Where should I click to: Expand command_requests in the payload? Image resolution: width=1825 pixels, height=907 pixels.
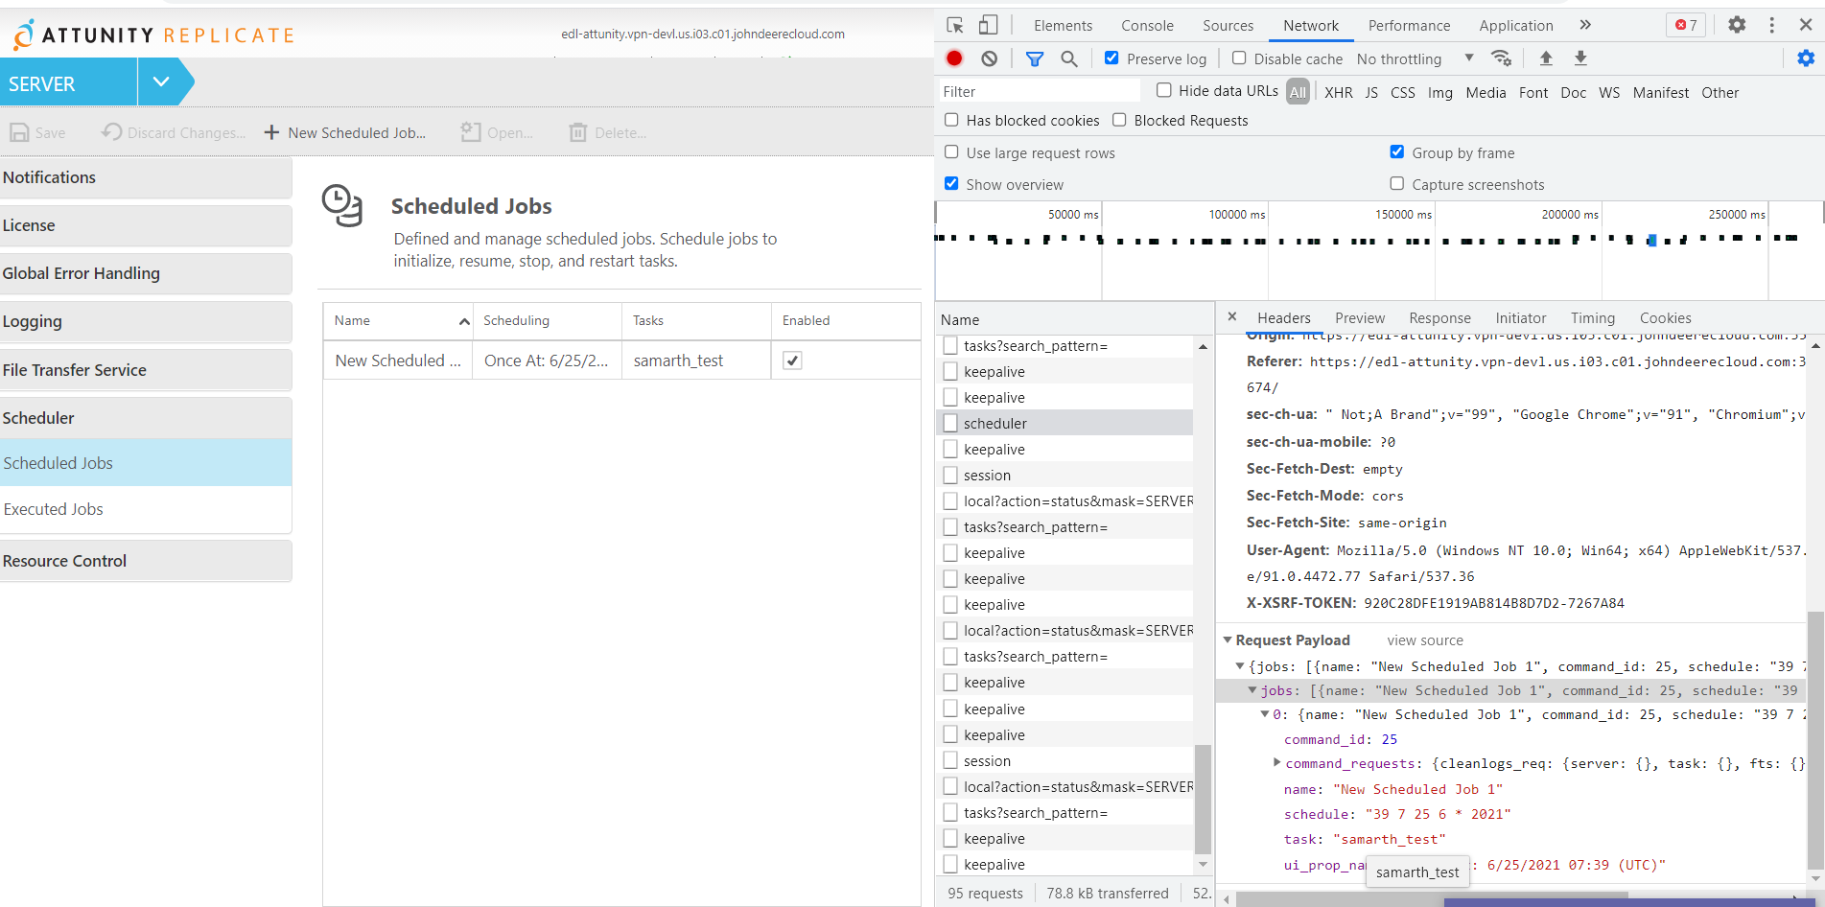(x=1276, y=762)
